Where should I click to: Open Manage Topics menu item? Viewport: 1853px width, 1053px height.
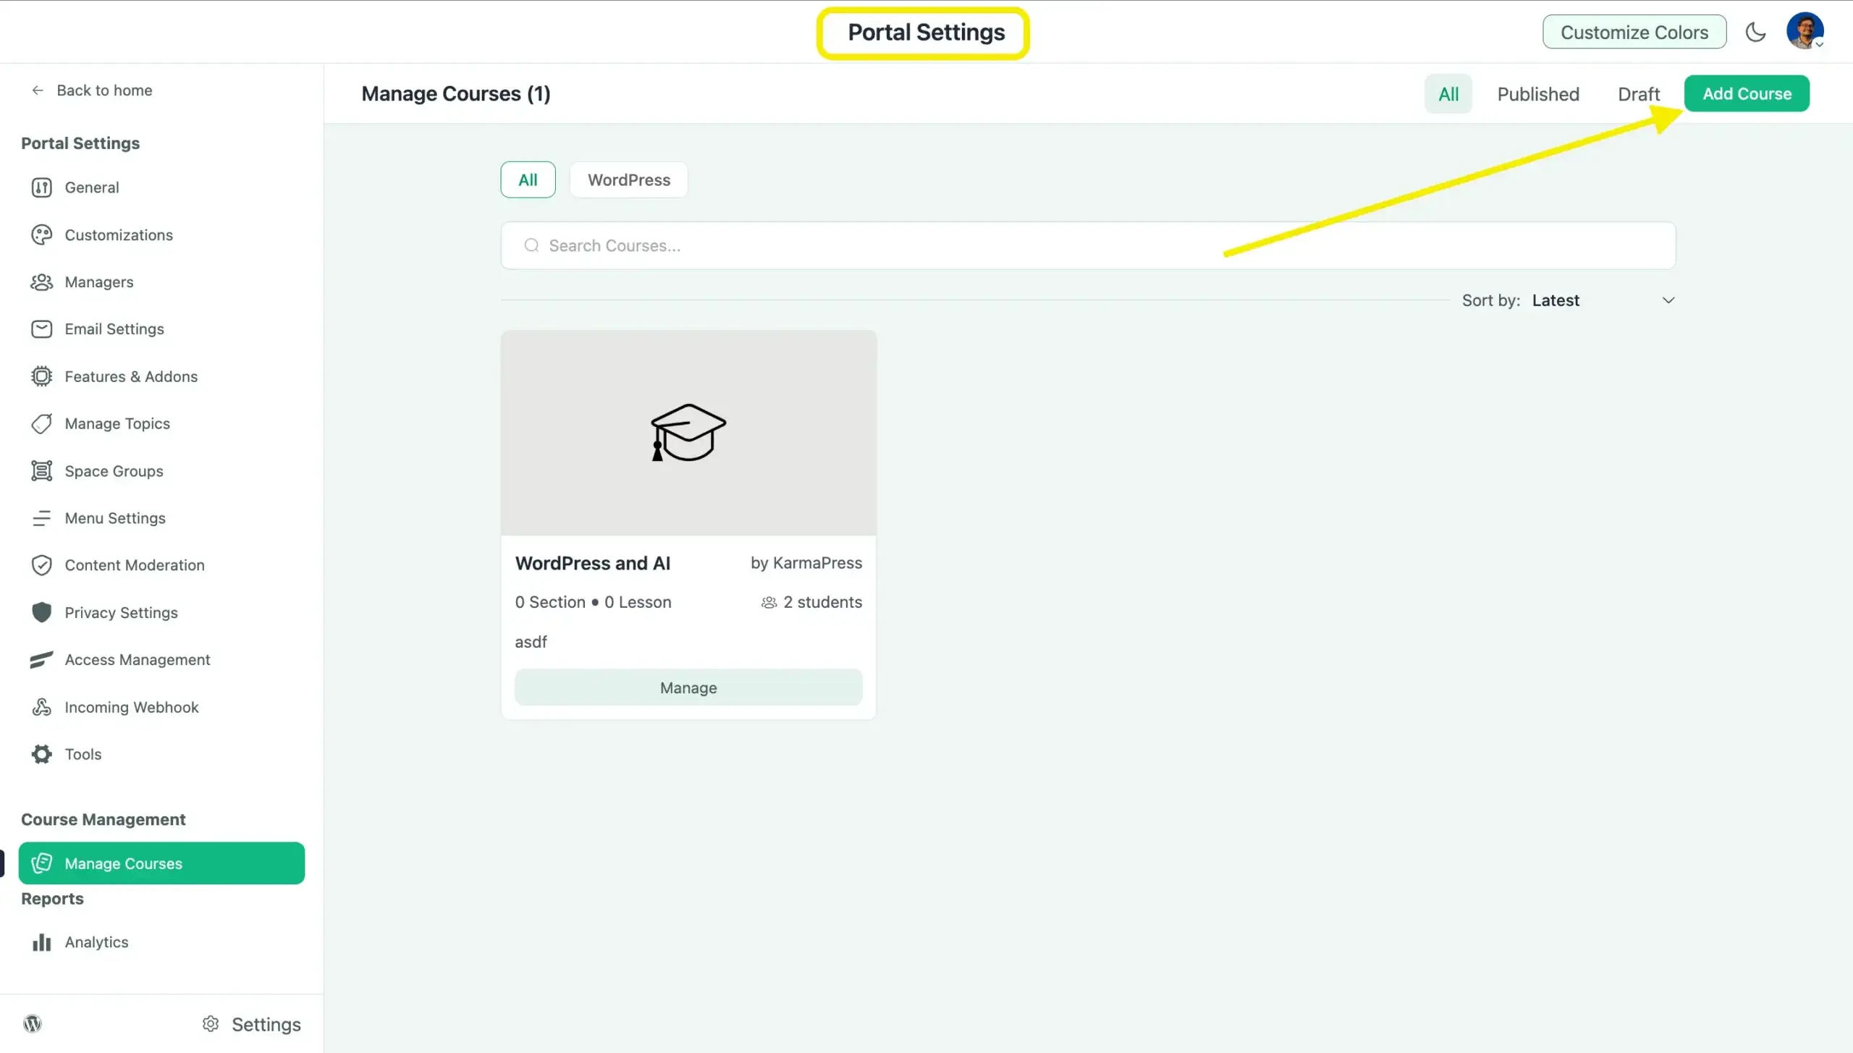click(161, 423)
